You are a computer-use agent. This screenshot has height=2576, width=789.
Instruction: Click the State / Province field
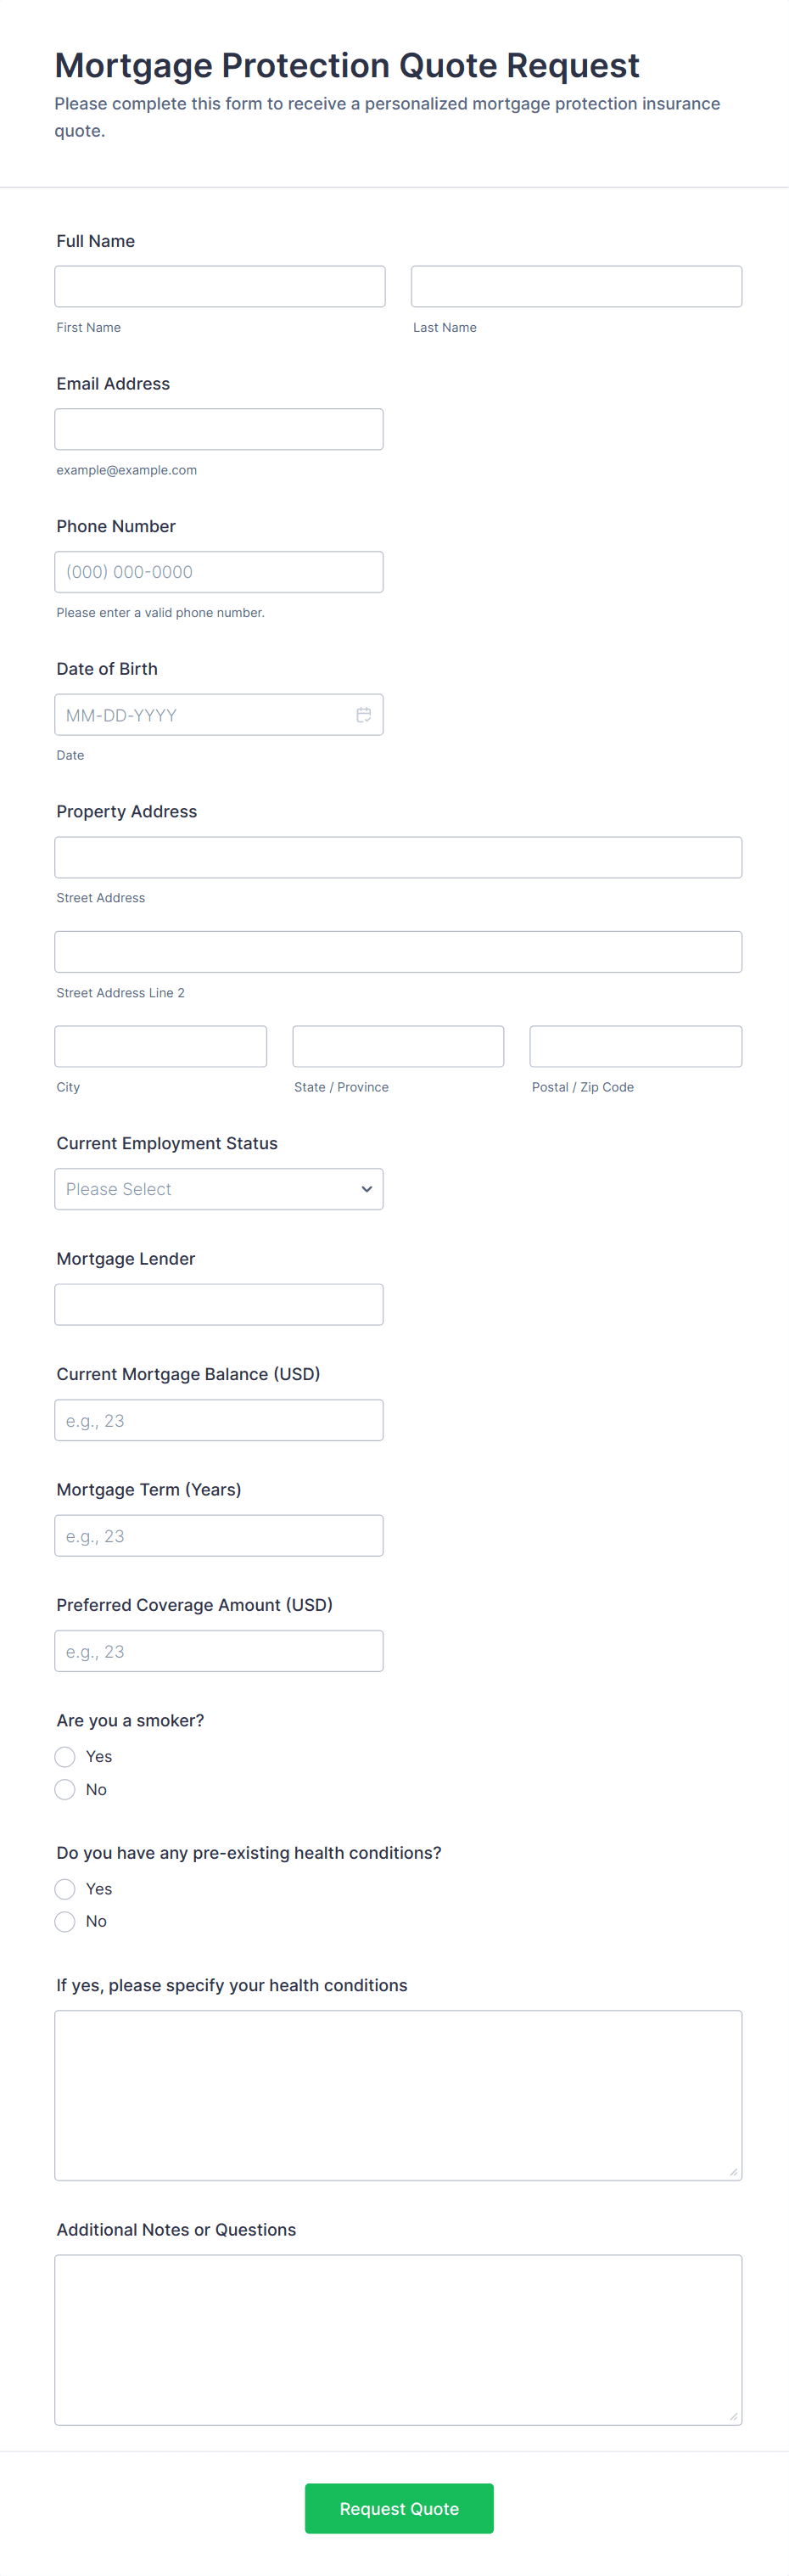tap(398, 1046)
